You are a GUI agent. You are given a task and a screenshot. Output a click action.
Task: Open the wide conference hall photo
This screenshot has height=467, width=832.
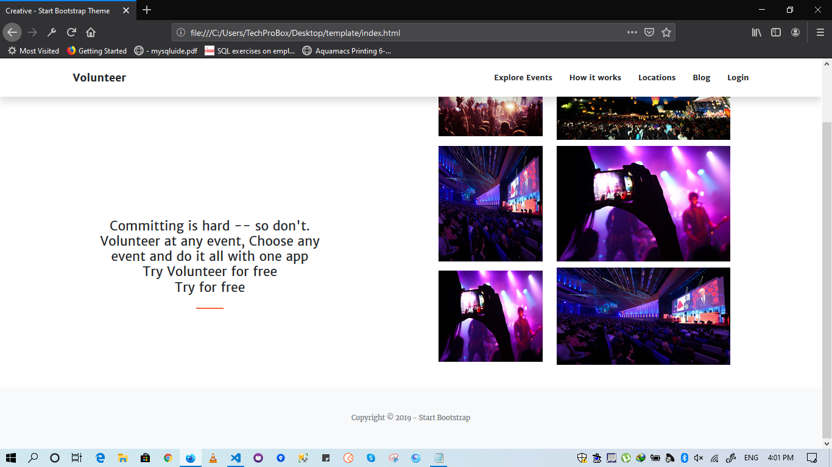[643, 316]
